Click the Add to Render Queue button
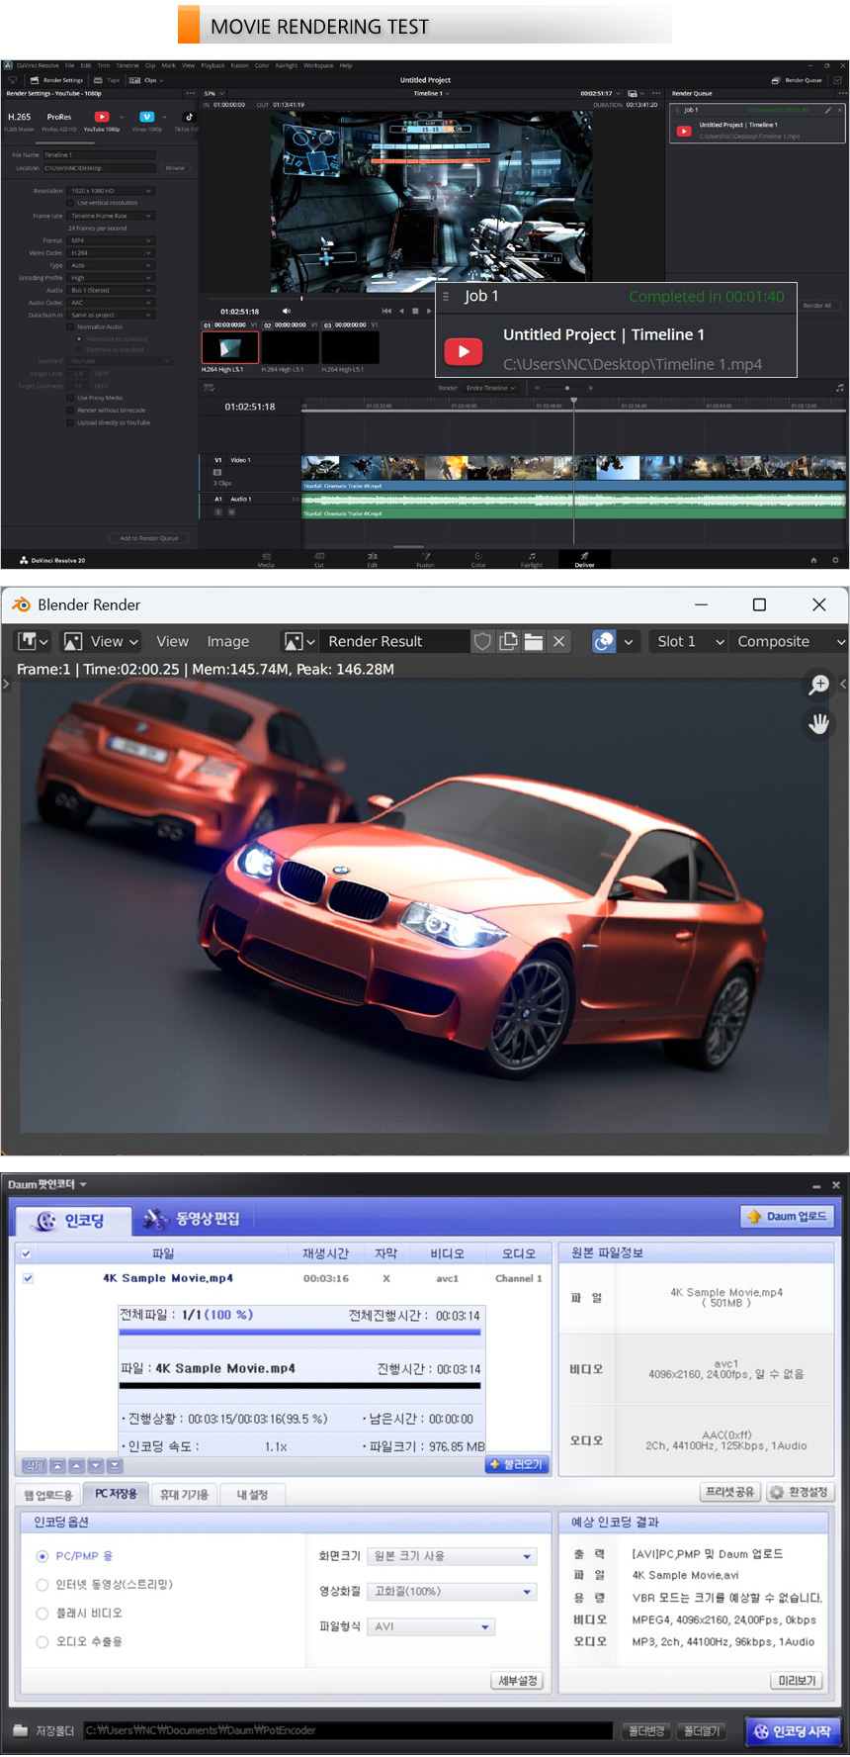Viewport: 850px width, 1757px height. 149,538
